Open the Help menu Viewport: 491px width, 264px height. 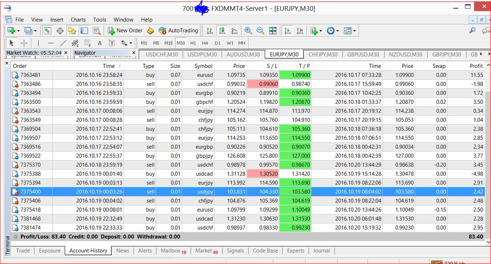pyautogui.click(x=146, y=20)
